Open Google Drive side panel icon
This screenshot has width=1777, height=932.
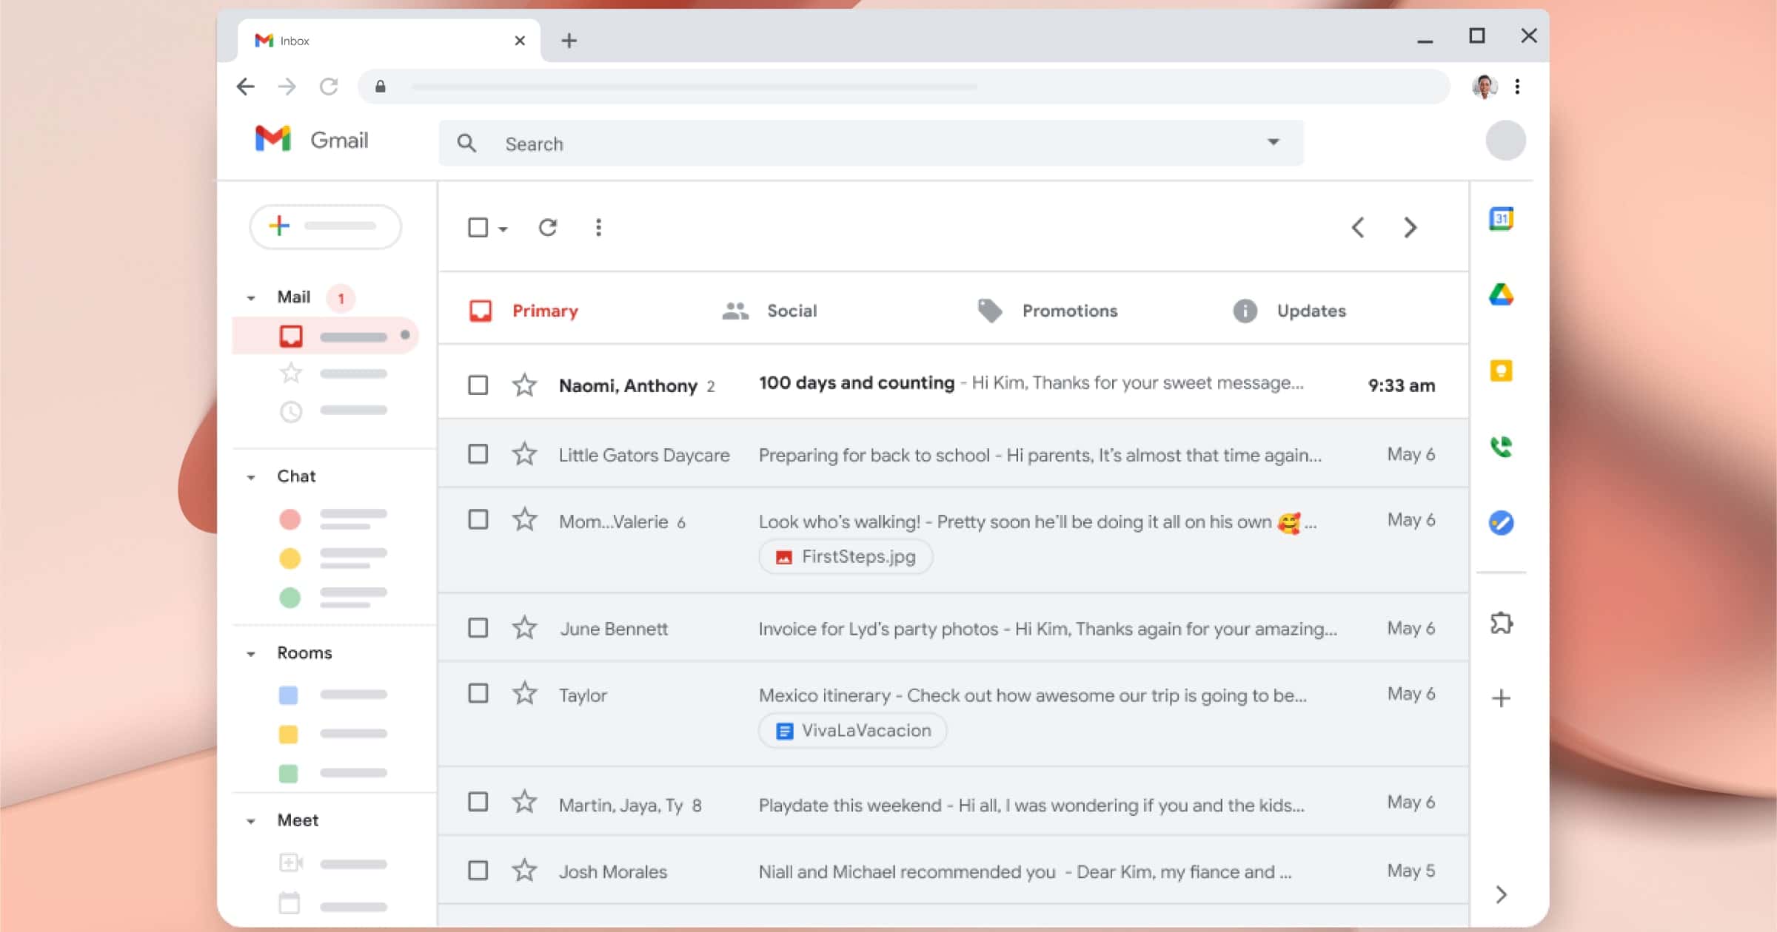pos(1501,295)
